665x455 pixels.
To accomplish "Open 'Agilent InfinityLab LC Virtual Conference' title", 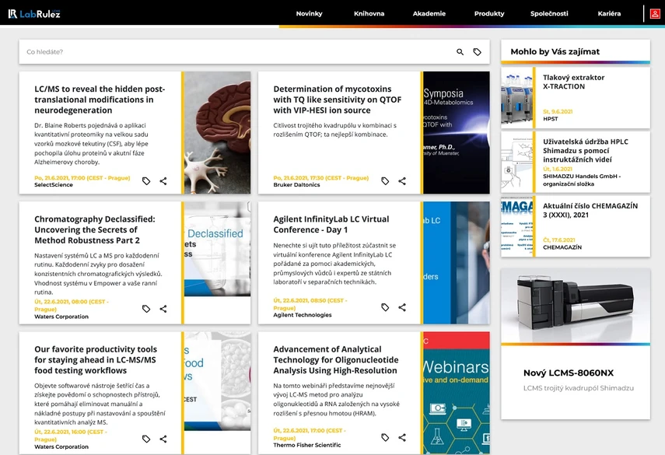I will pos(331,224).
